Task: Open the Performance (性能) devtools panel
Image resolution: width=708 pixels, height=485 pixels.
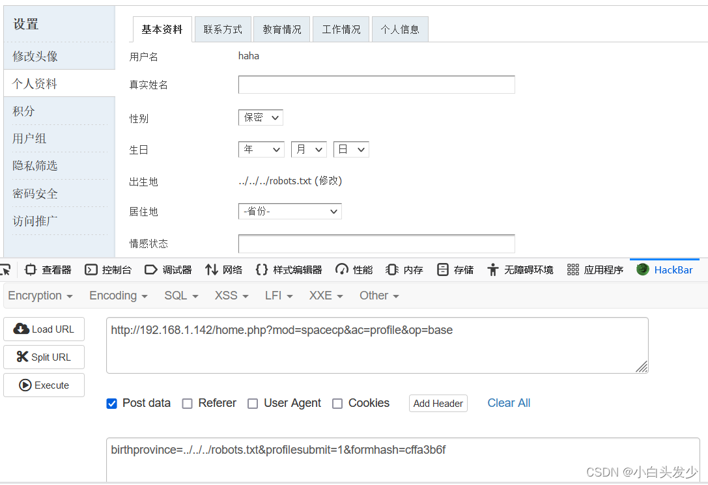Action: point(354,270)
